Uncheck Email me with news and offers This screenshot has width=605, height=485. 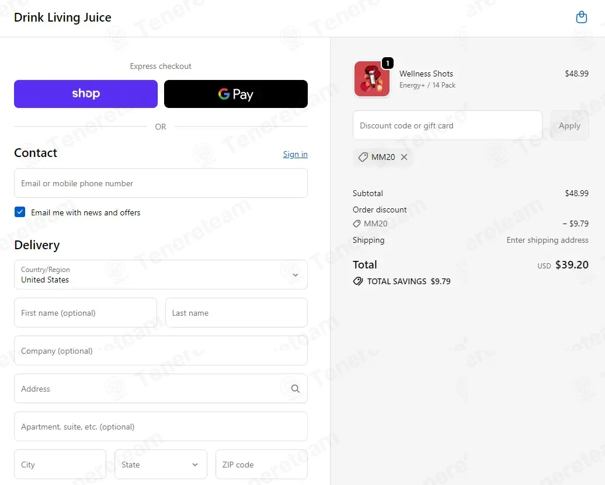20,212
